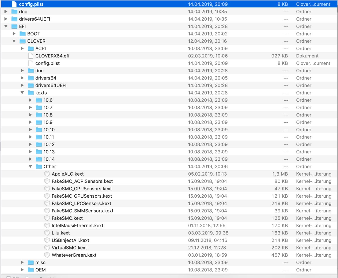
Task: Click the AppleALC.kext kernel extension icon
Action: (47, 174)
